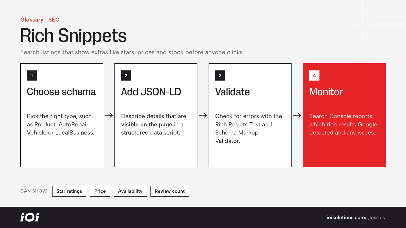
Task: Click the iOi logo in the footer
Action: 30,217
